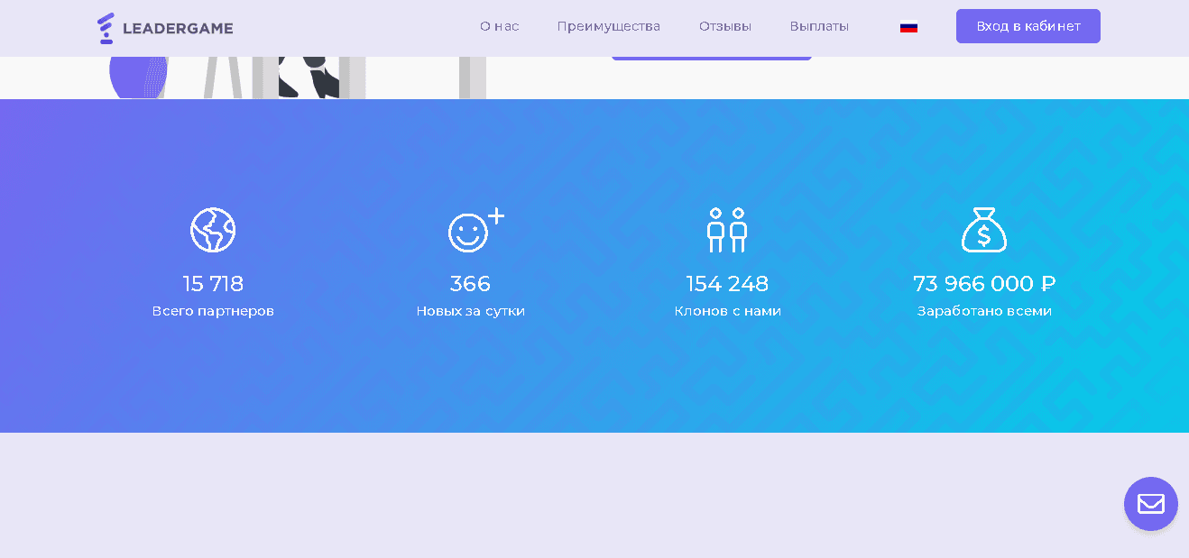Screen dimensions: 1189x558
Task: Click the '15 718' partners count
Action: (x=213, y=284)
